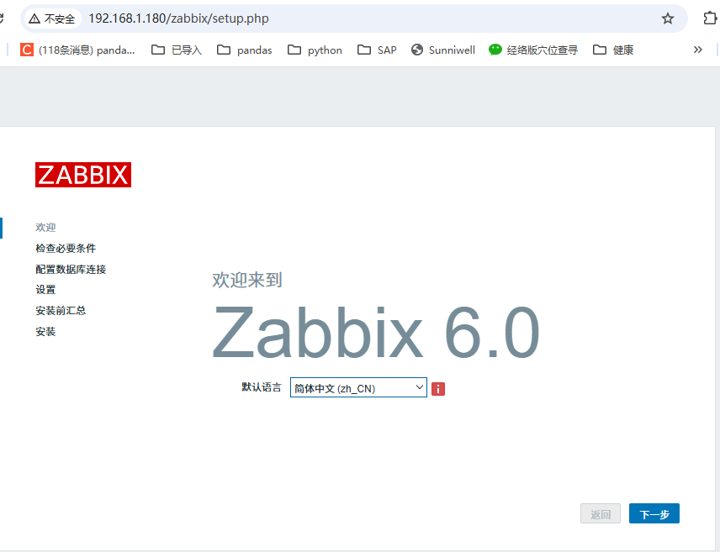
Task: Select the 安装前汇总 setup step
Action: click(x=61, y=311)
